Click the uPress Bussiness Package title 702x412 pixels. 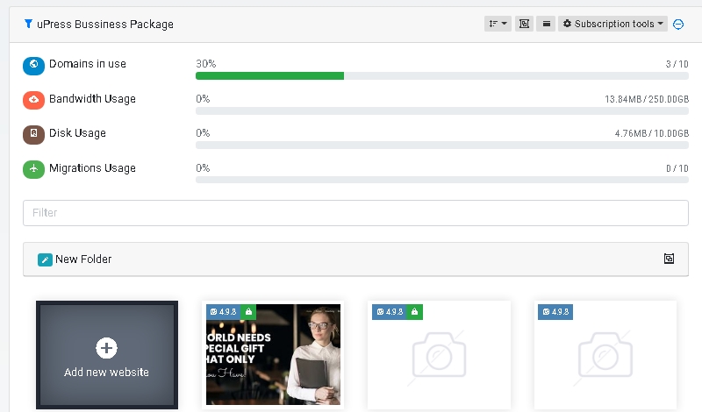pos(105,25)
